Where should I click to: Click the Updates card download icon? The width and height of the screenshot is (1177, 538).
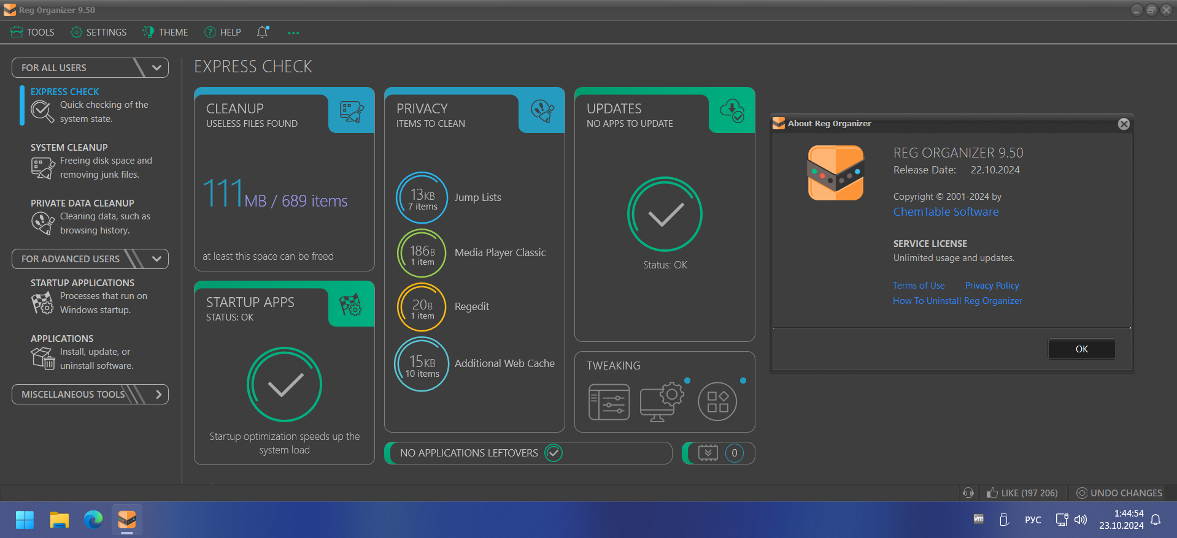[732, 111]
